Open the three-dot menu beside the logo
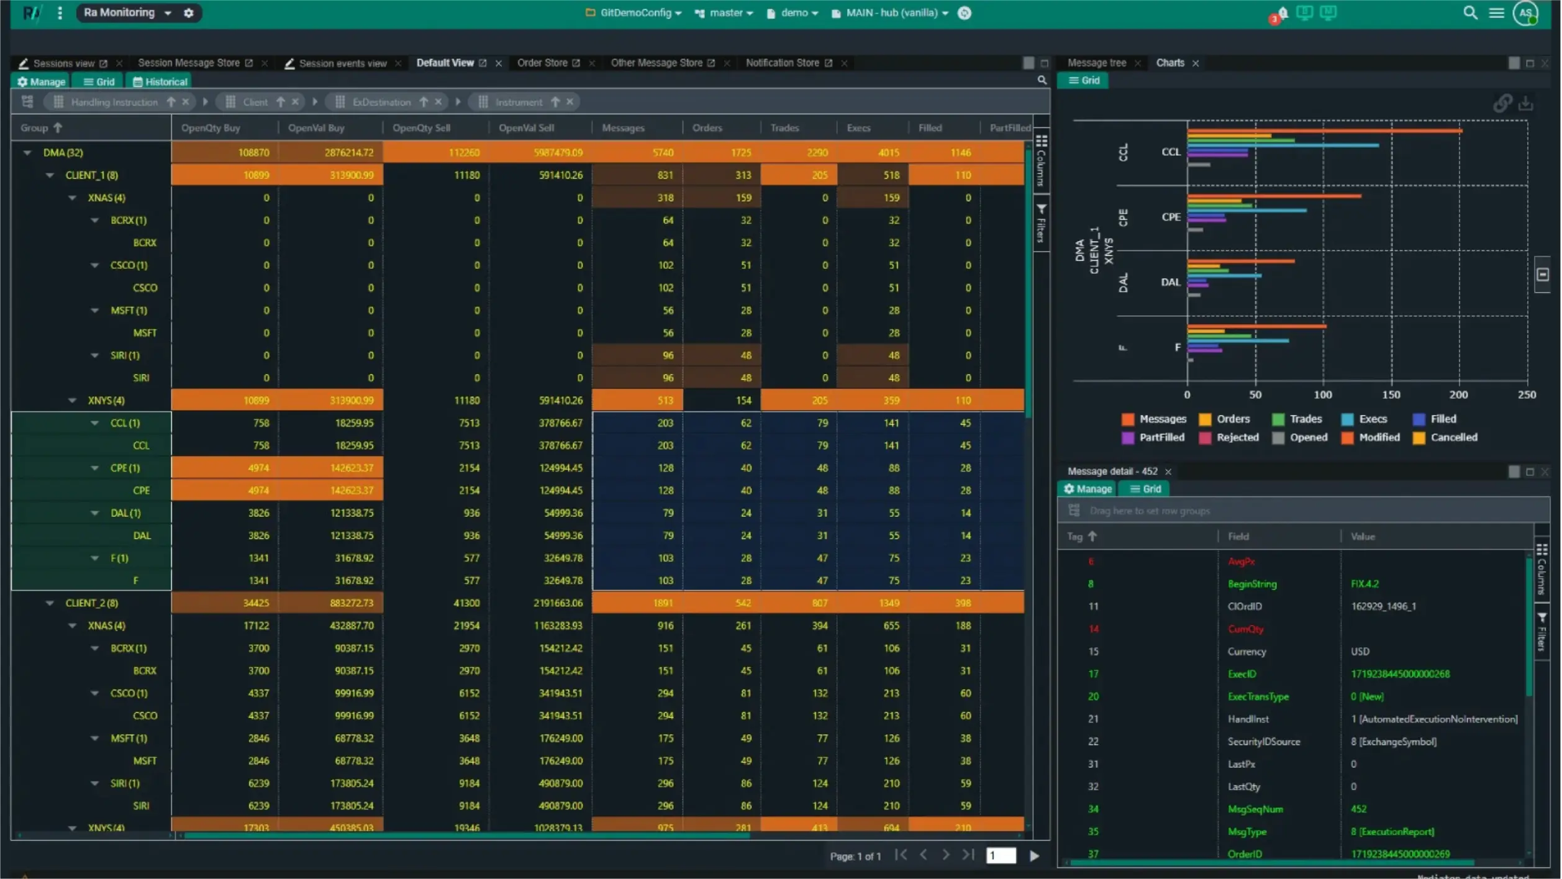The width and height of the screenshot is (1562, 879). (60, 12)
